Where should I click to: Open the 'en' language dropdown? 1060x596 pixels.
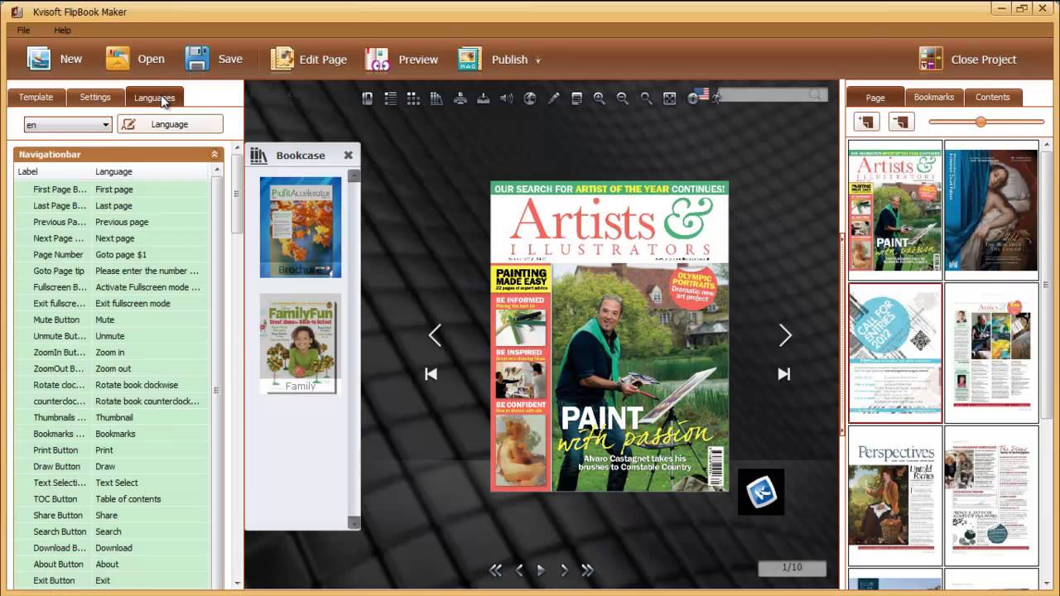coord(68,125)
